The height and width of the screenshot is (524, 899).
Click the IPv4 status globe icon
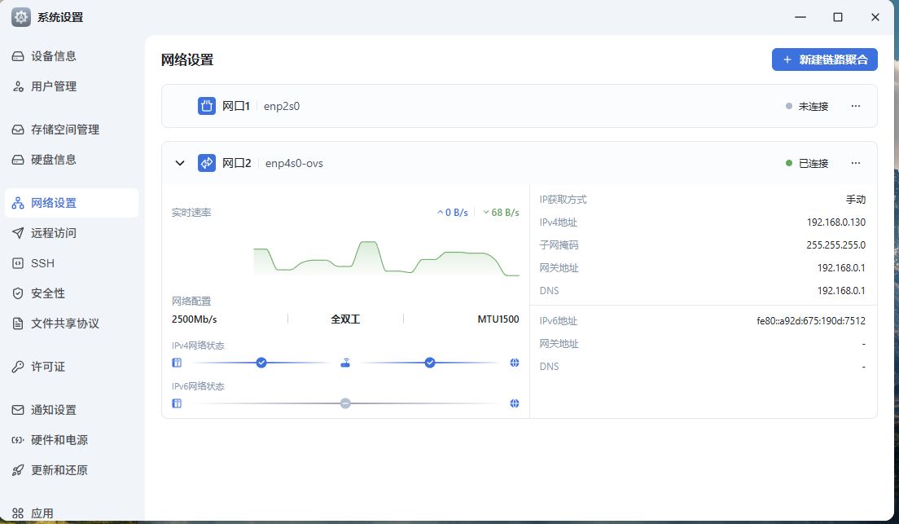(x=515, y=363)
